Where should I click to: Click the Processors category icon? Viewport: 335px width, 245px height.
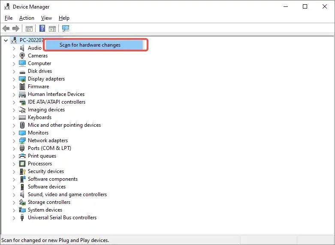tap(22, 164)
